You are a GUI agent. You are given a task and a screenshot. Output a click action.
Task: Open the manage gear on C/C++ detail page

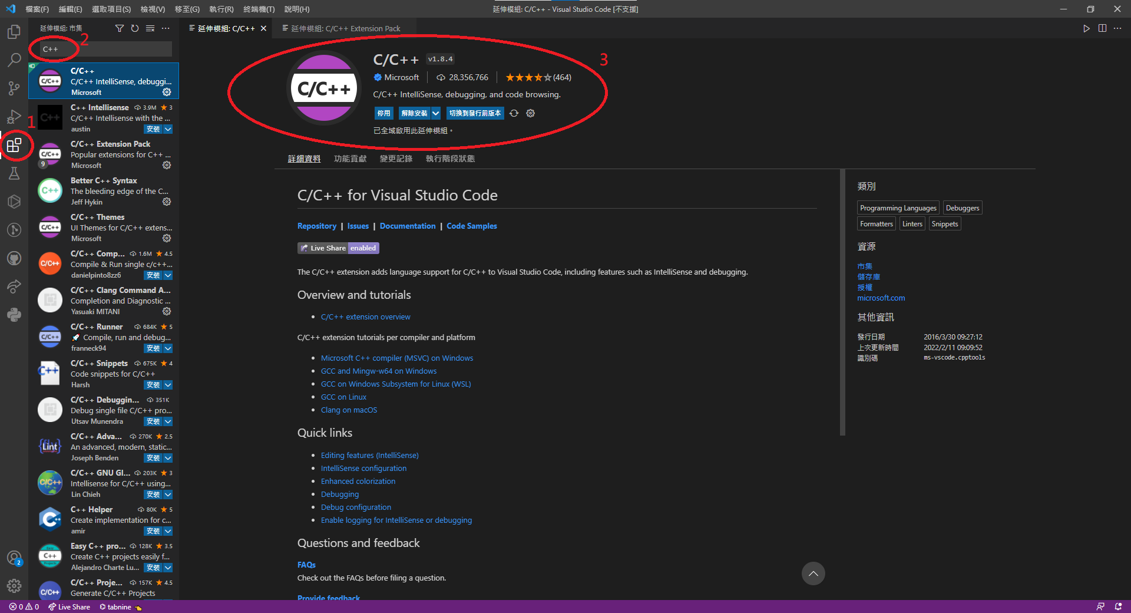pos(530,113)
